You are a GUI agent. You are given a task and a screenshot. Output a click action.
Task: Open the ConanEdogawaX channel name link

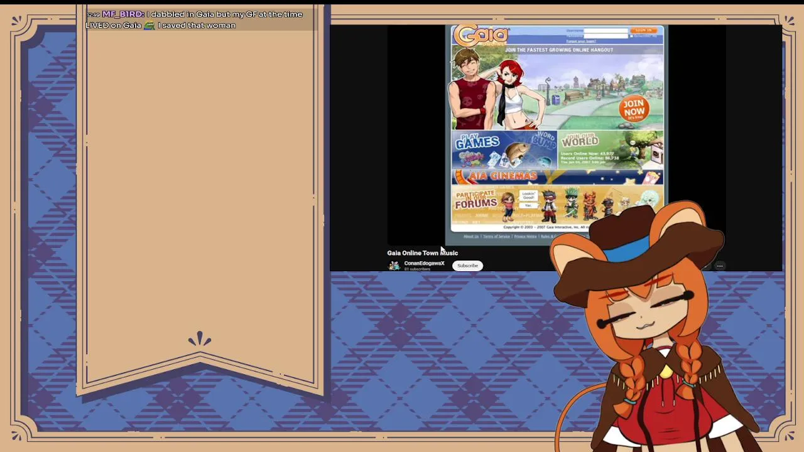424,263
